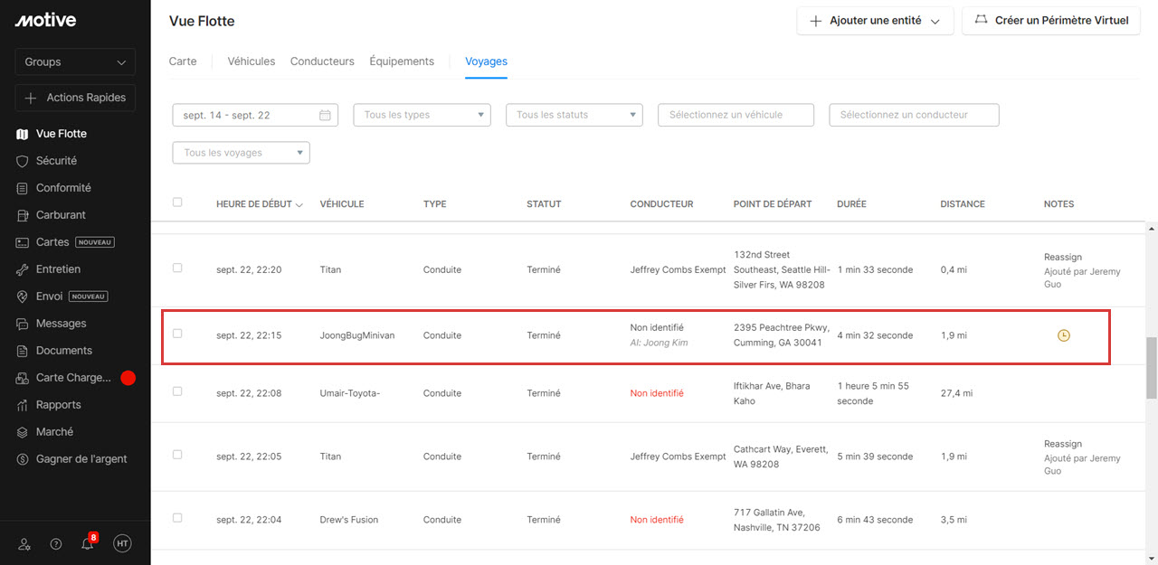Click the 27,4 mi distance cell

(956, 393)
